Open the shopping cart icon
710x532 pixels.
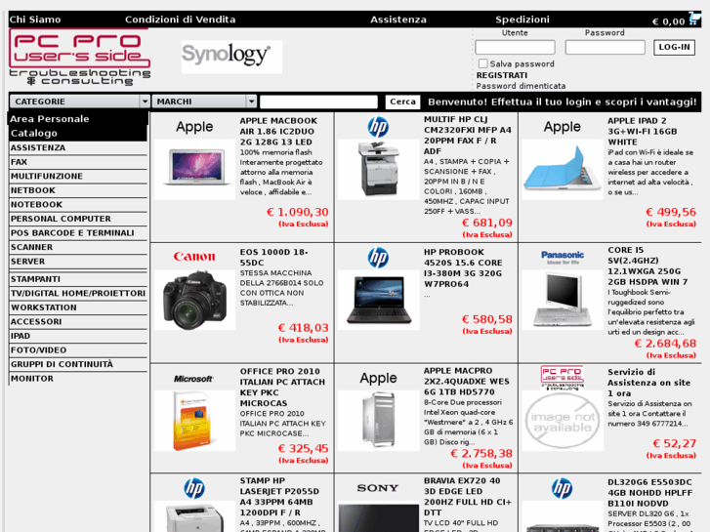[693, 19]
